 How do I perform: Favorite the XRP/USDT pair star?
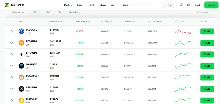point(12,89)
